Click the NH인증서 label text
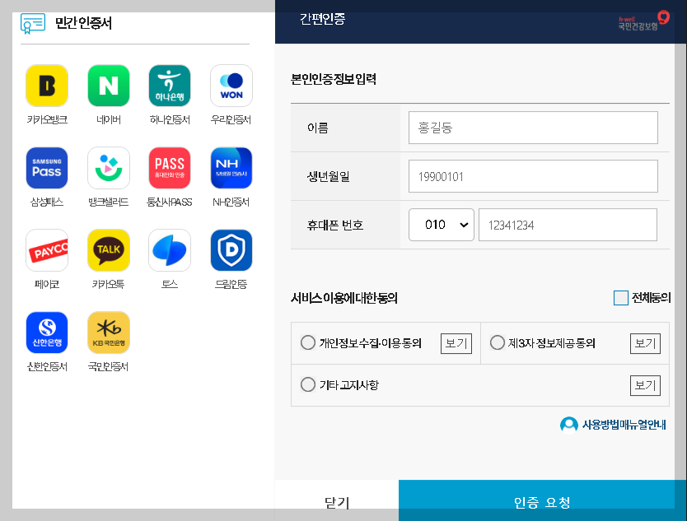The height and width of the screenshot is (521, 687). coord(231,202)
